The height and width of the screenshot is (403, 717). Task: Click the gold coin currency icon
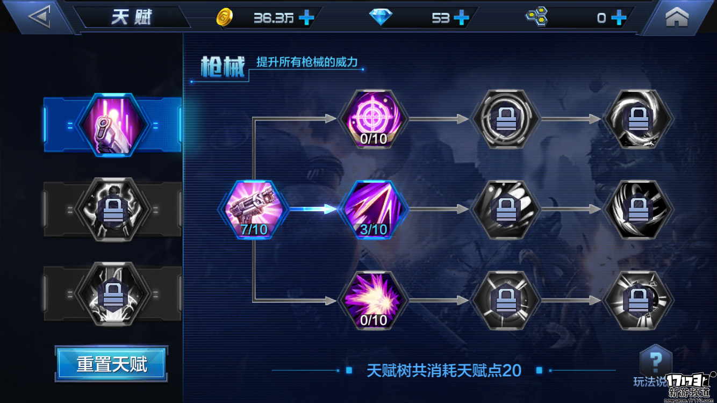[225, 18]
